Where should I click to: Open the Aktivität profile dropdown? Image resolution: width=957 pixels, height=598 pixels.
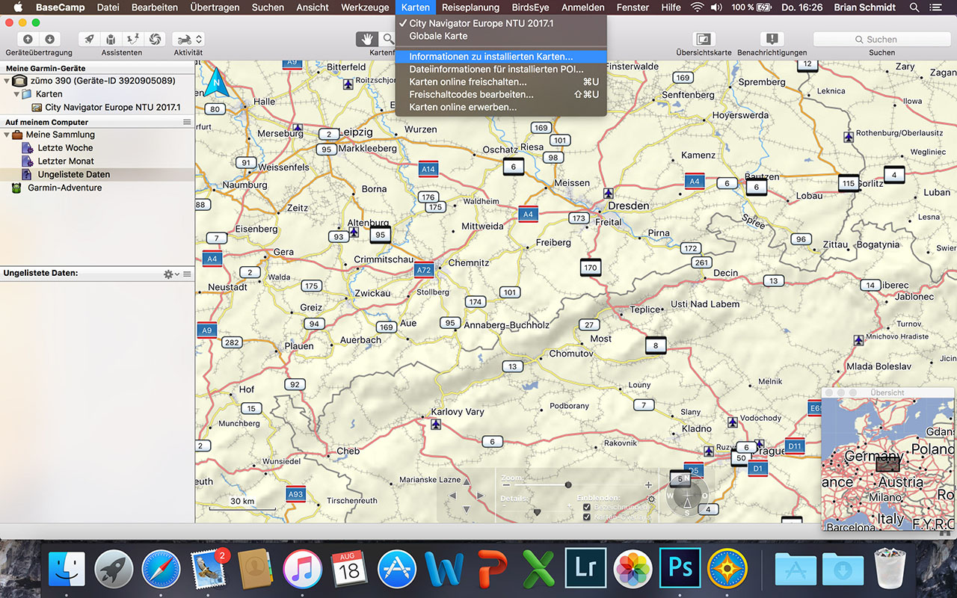188,39
